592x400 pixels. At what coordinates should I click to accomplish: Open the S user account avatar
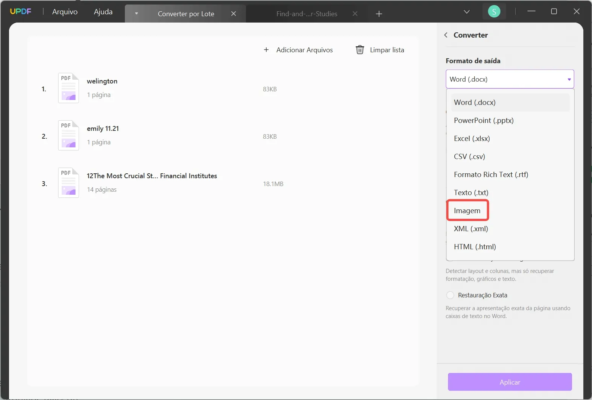[494, 12]
